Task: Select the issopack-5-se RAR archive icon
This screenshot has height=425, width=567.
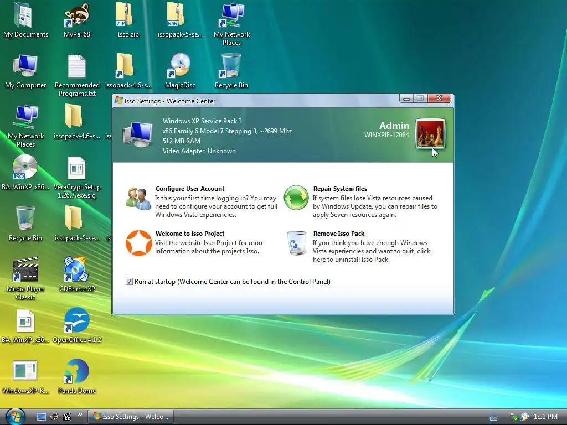Action: [180, 20]
